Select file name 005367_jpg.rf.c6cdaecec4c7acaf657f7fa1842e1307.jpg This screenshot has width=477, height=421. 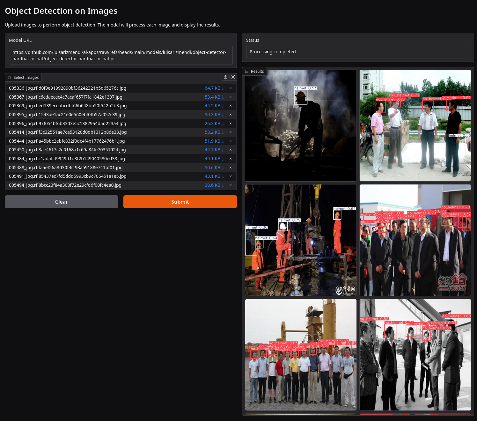(x=66, y=97)
